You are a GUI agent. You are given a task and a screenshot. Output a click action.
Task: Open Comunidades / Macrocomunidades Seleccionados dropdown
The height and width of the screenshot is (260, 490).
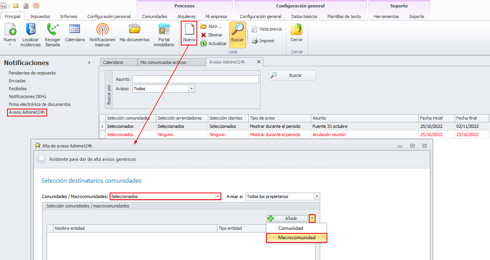(218, 196)
